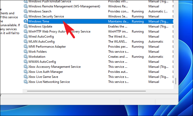
Task: Click the gear icon beside Xbox Live Networking Service
Action: (26, 82)
